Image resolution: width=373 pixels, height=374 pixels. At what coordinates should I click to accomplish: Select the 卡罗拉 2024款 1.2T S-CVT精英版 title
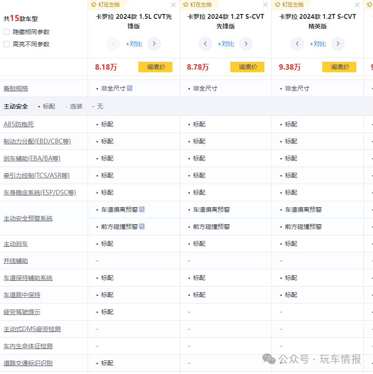point(317,21)
